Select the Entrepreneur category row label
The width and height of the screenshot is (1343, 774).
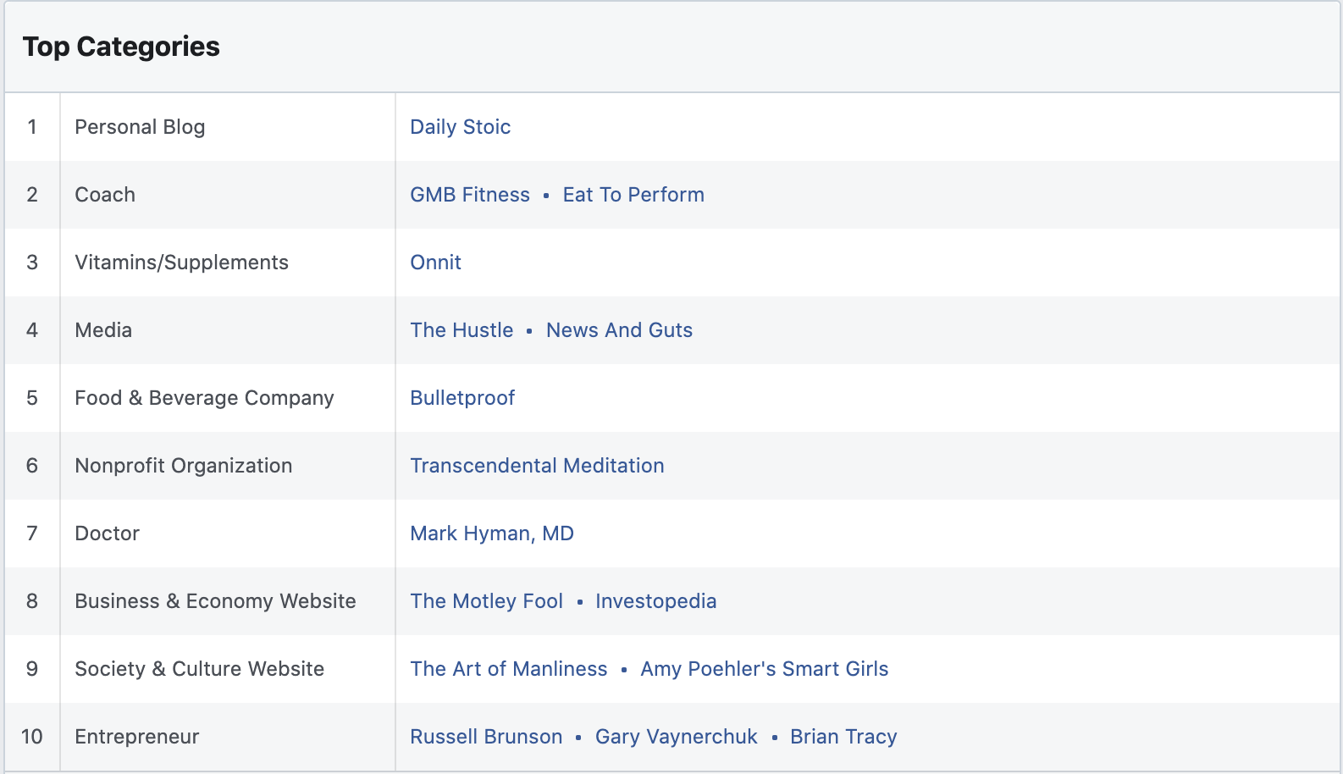[136, 737]
